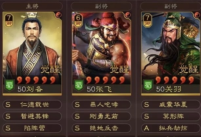Open the 威震华夏 skill

171,105
